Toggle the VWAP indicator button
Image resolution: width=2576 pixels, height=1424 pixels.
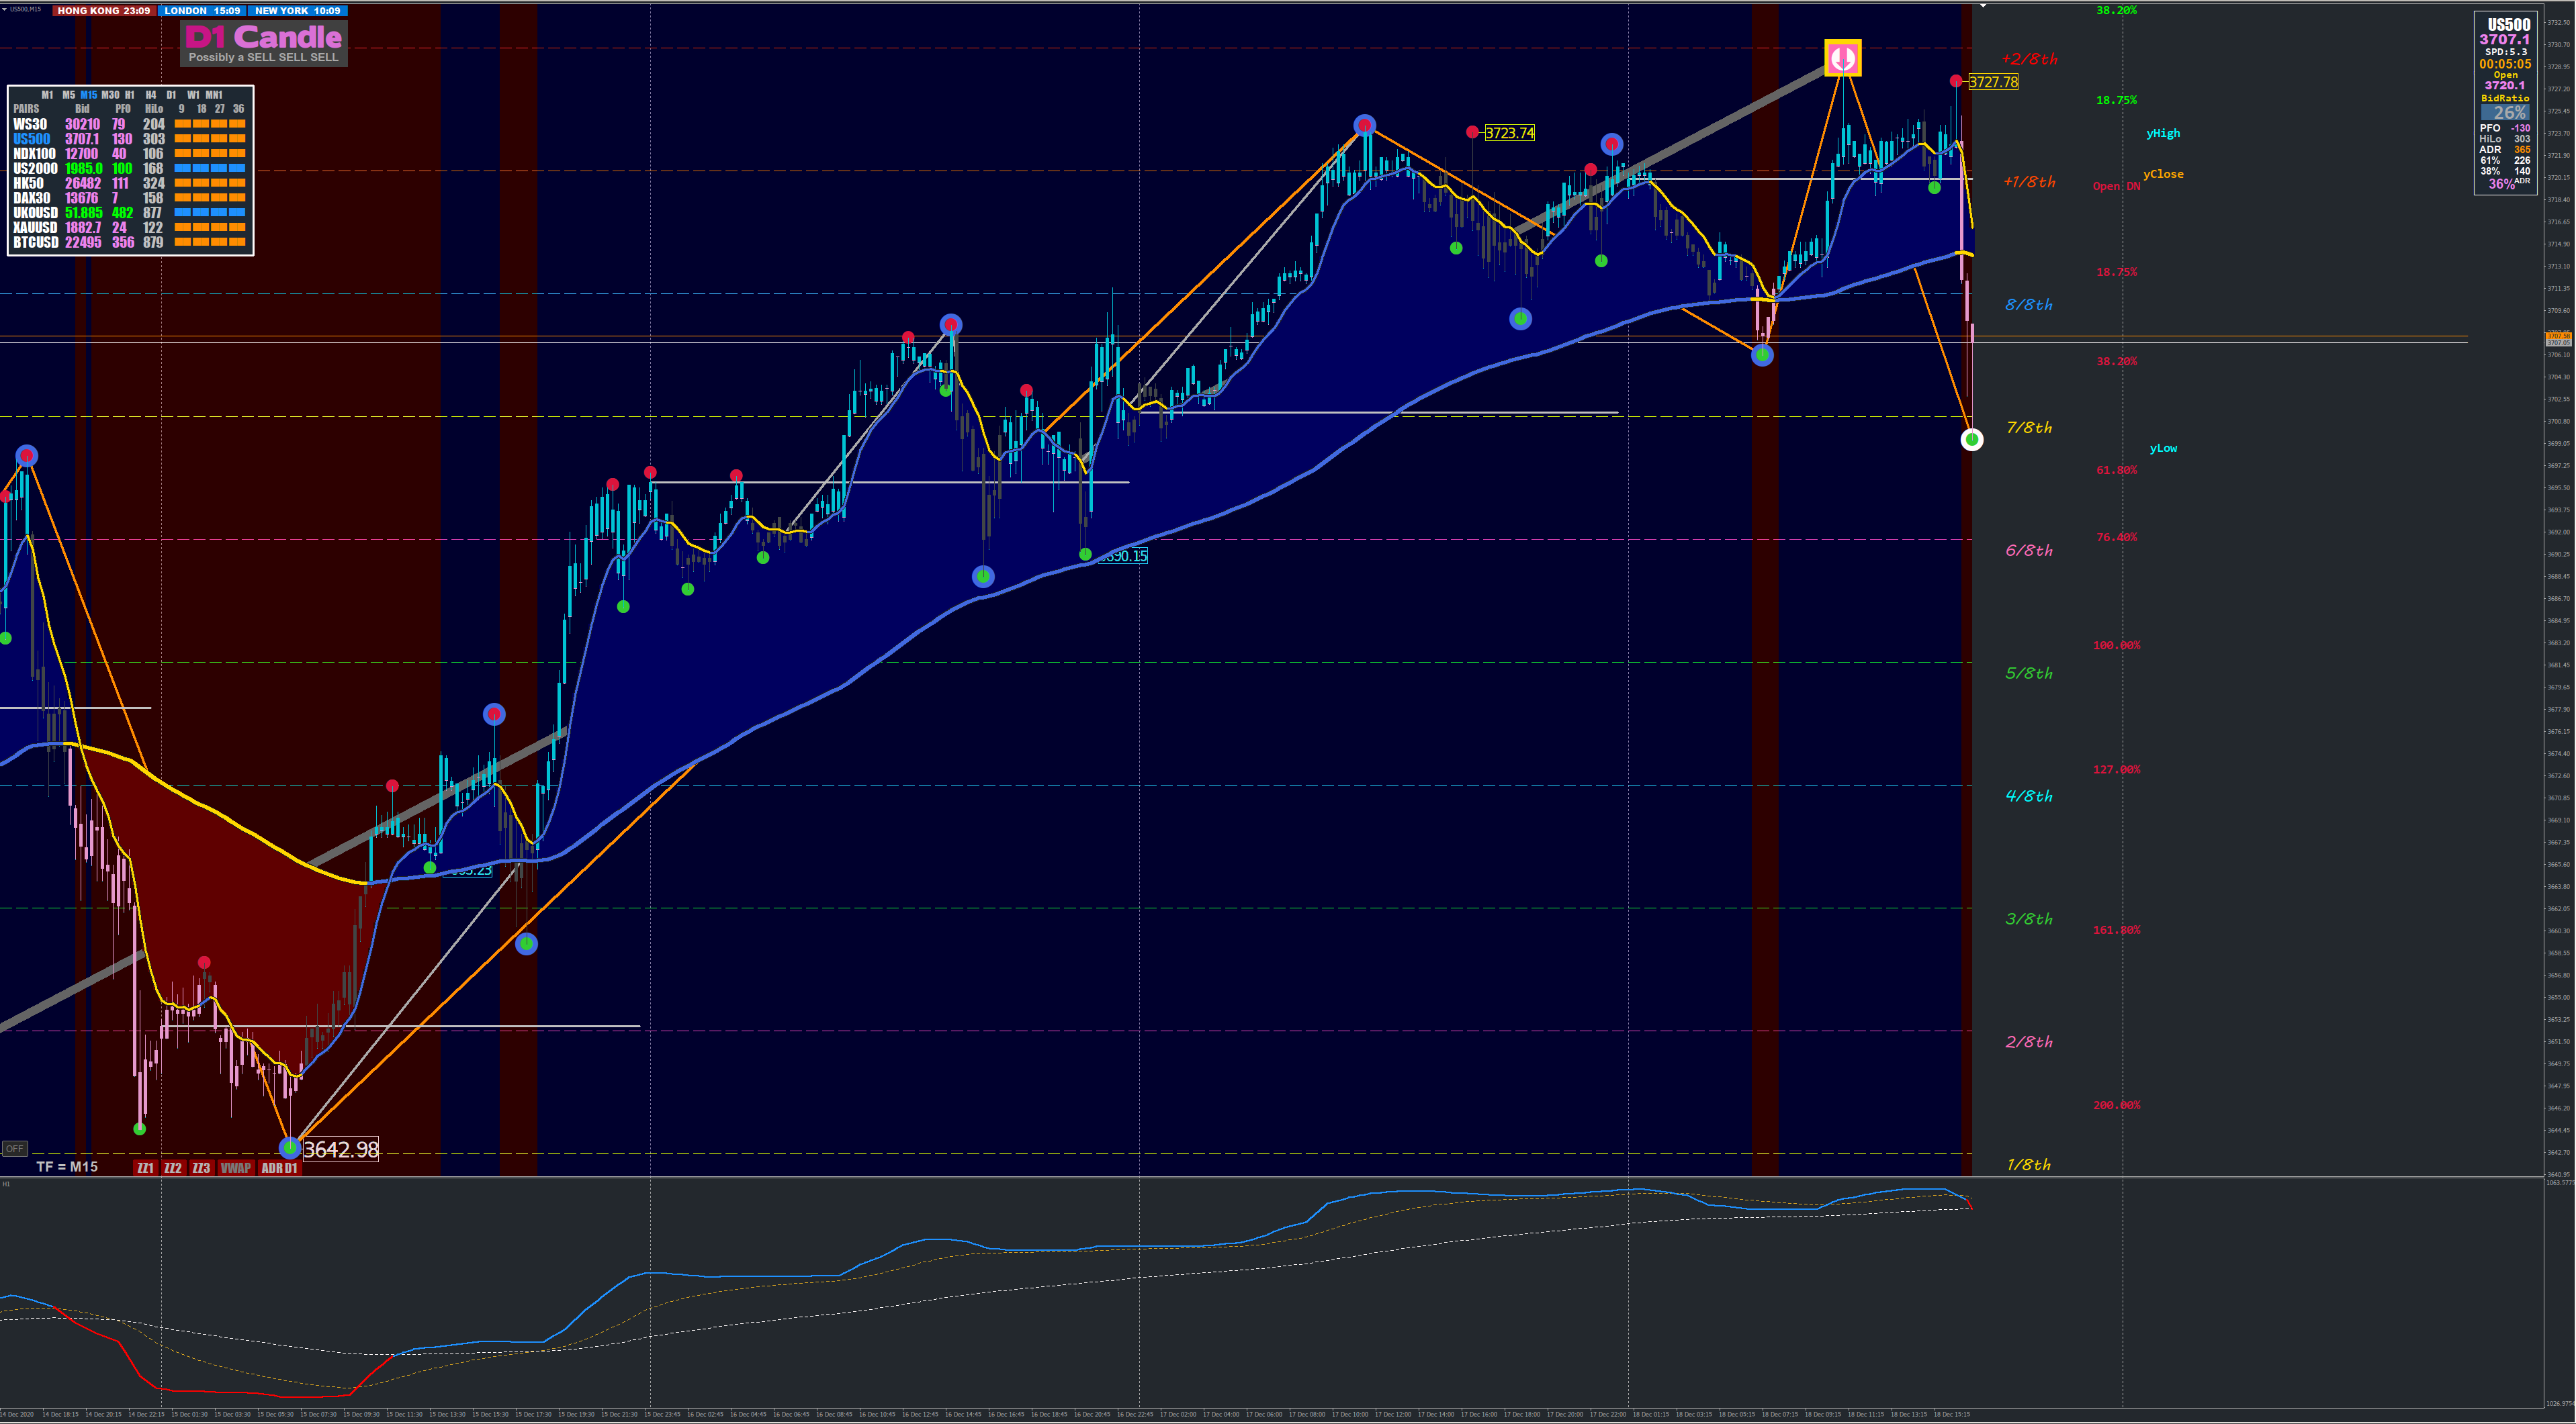click(235, 1168)
